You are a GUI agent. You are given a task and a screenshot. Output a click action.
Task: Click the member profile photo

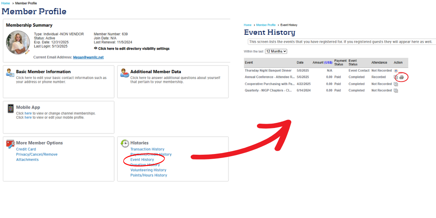pos(18,42)
